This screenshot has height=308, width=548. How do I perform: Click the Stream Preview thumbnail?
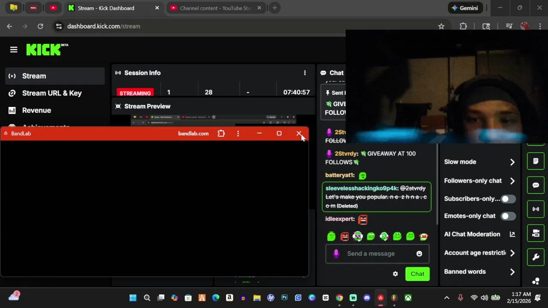coord(213,120)
